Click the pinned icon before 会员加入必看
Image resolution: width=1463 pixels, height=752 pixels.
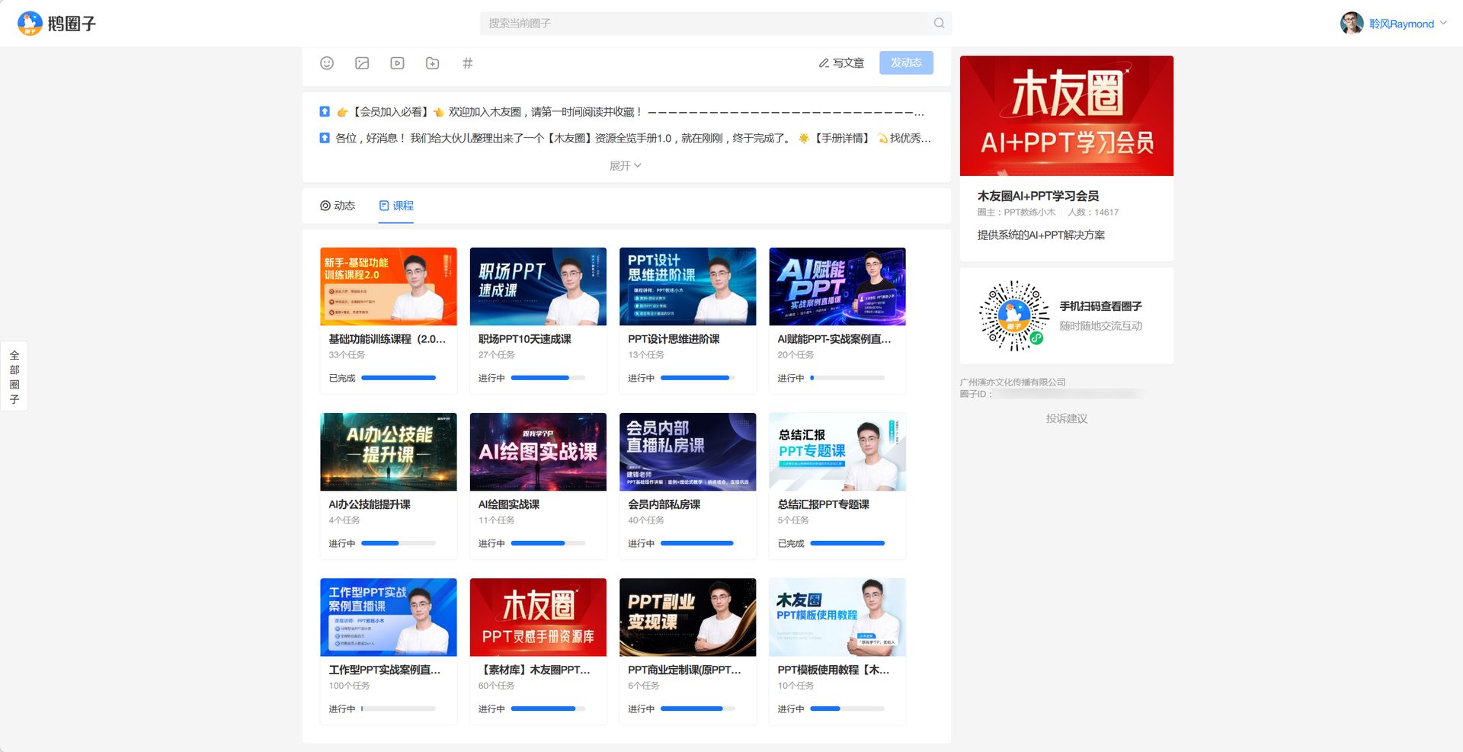tap(325, 111)
